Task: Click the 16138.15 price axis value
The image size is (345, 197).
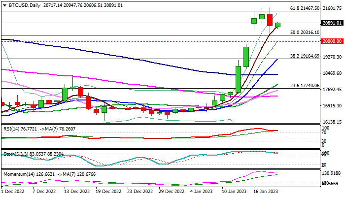Action: [332, 122]
